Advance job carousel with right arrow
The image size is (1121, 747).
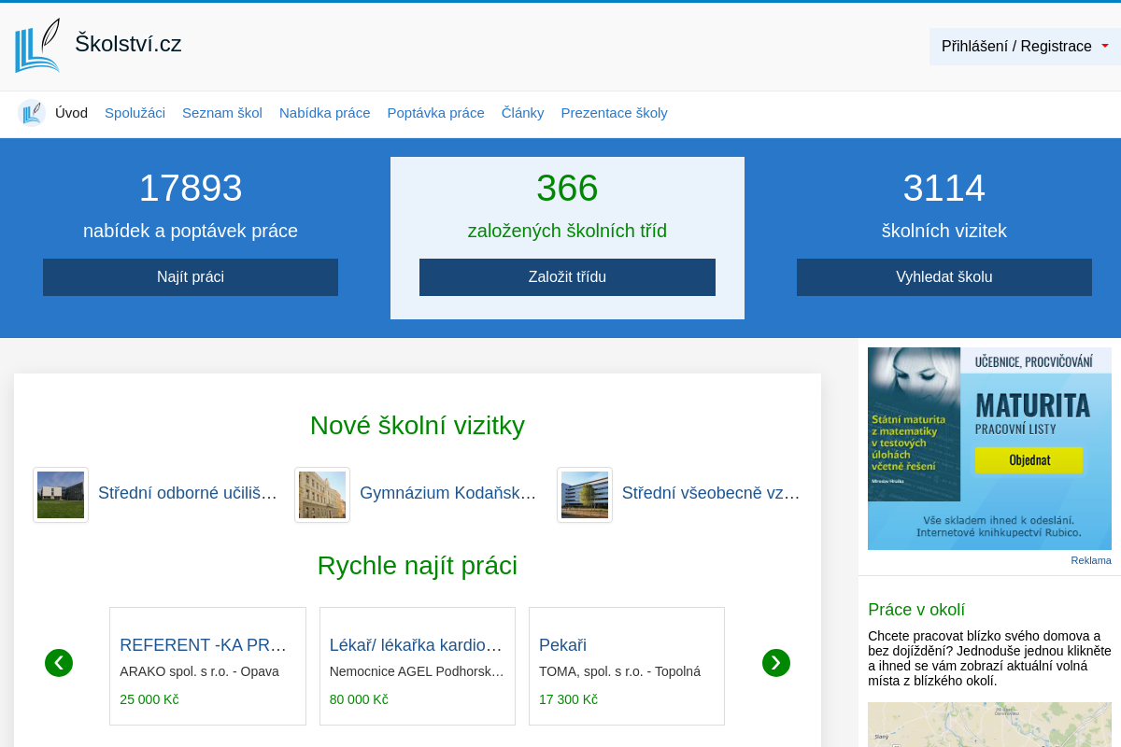(x=775, y=663)
